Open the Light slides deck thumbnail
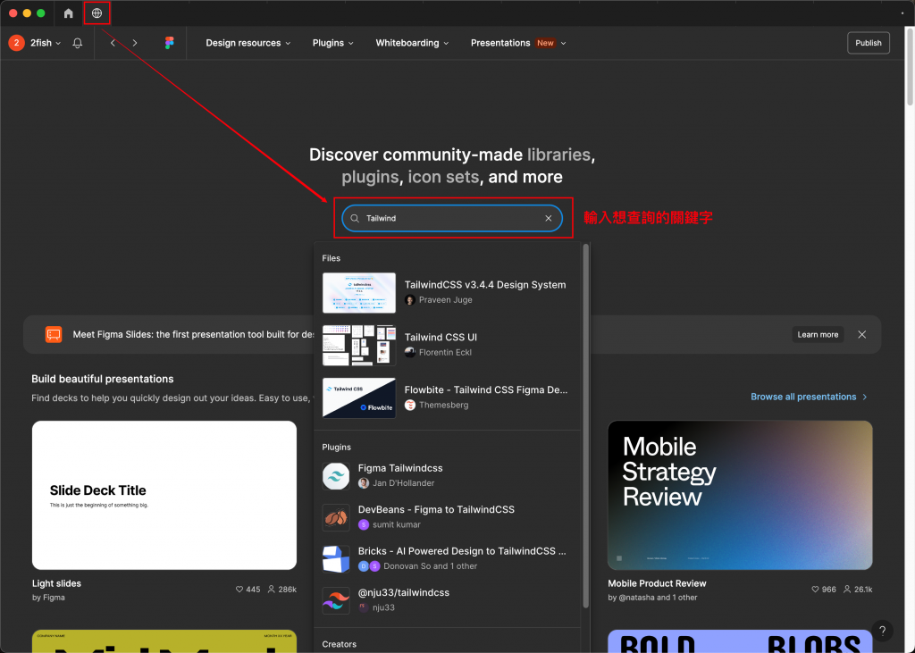Image resolution: width=915 pixels, height=653 pixels. (164, 495)
